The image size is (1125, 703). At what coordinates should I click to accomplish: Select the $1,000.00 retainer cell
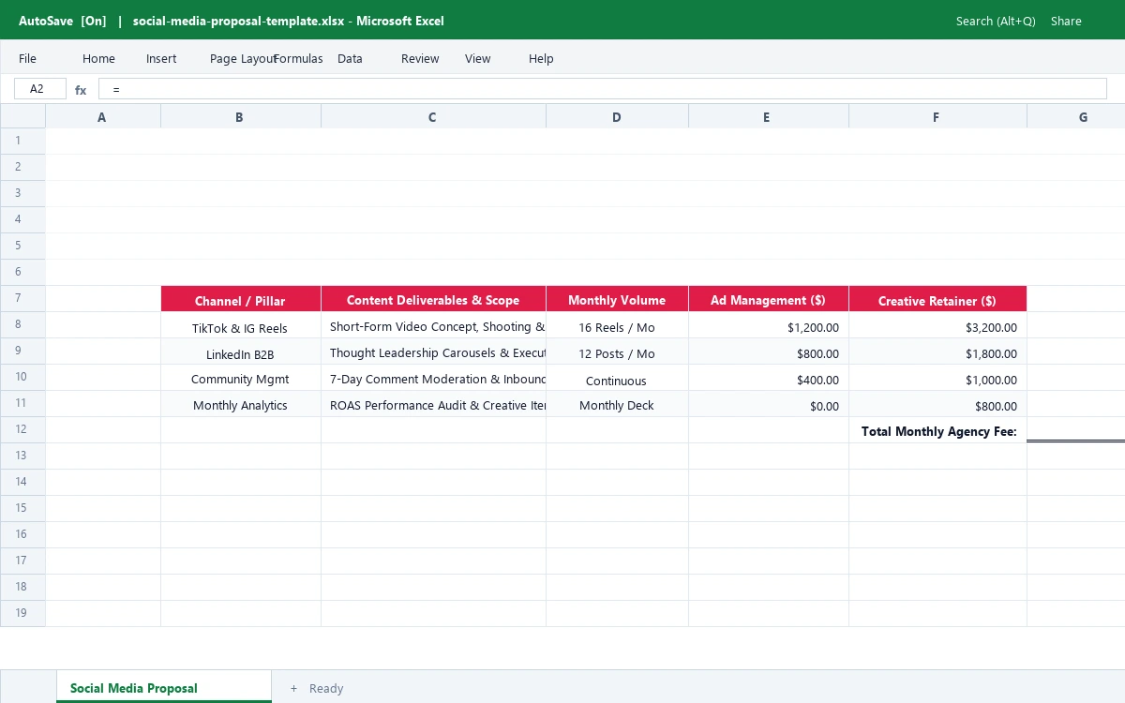click(938, 378)
